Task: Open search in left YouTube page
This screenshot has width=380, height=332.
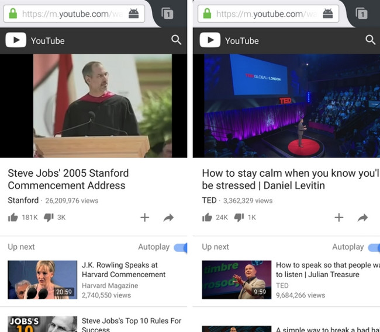Action: tap(176, 40)
